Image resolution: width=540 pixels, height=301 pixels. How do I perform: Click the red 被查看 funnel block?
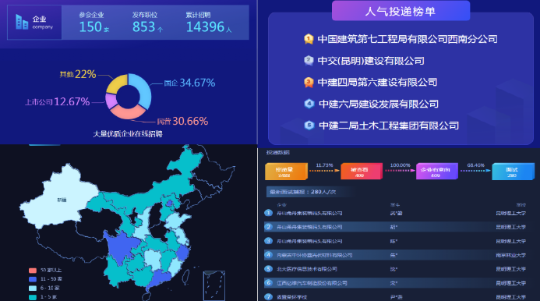click(362, 171)
